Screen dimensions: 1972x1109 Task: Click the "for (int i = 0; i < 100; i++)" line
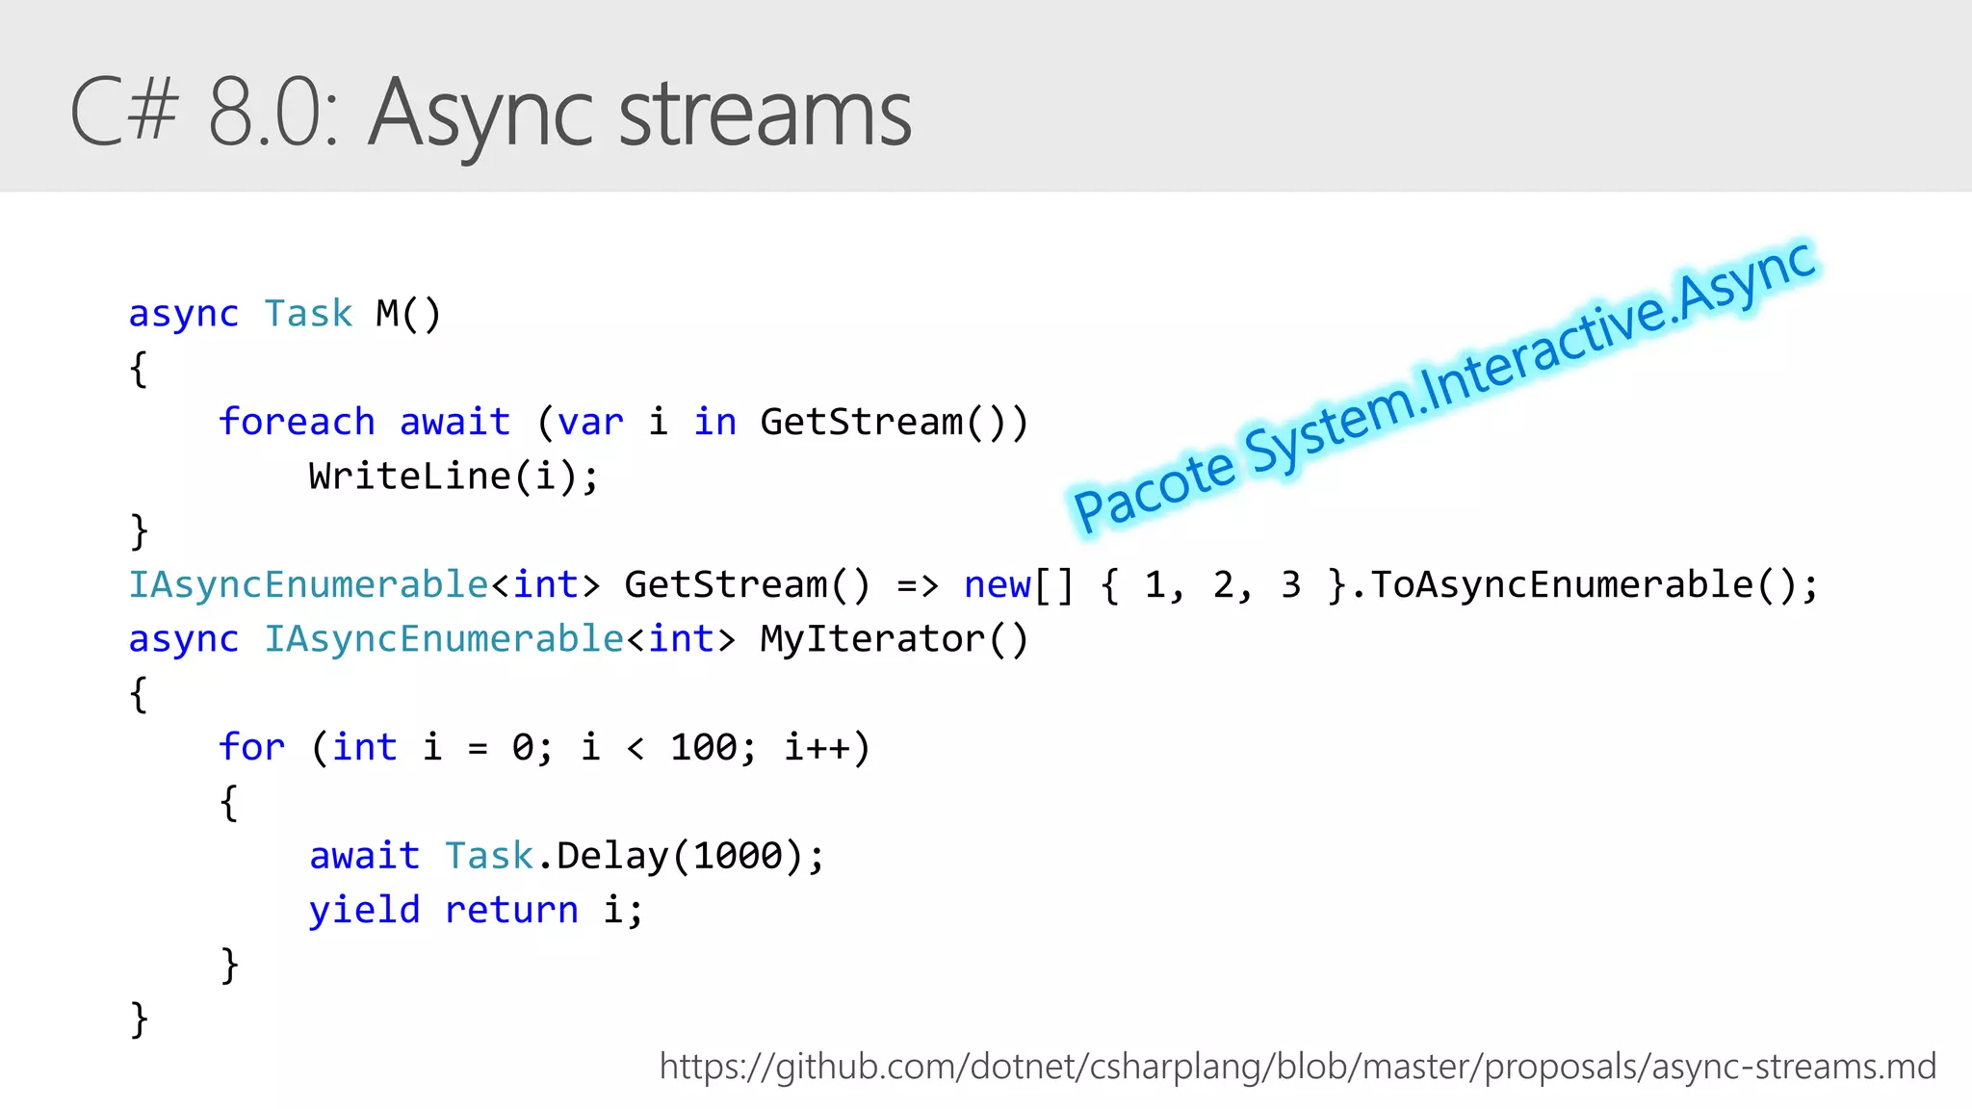coord(545,748)
